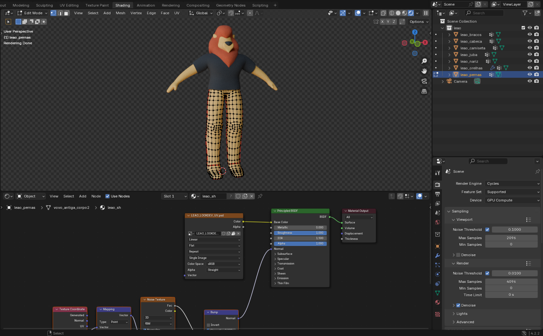Select the pan hand tool icon
This screenshot has height=336, width=543.
point(424,71)
